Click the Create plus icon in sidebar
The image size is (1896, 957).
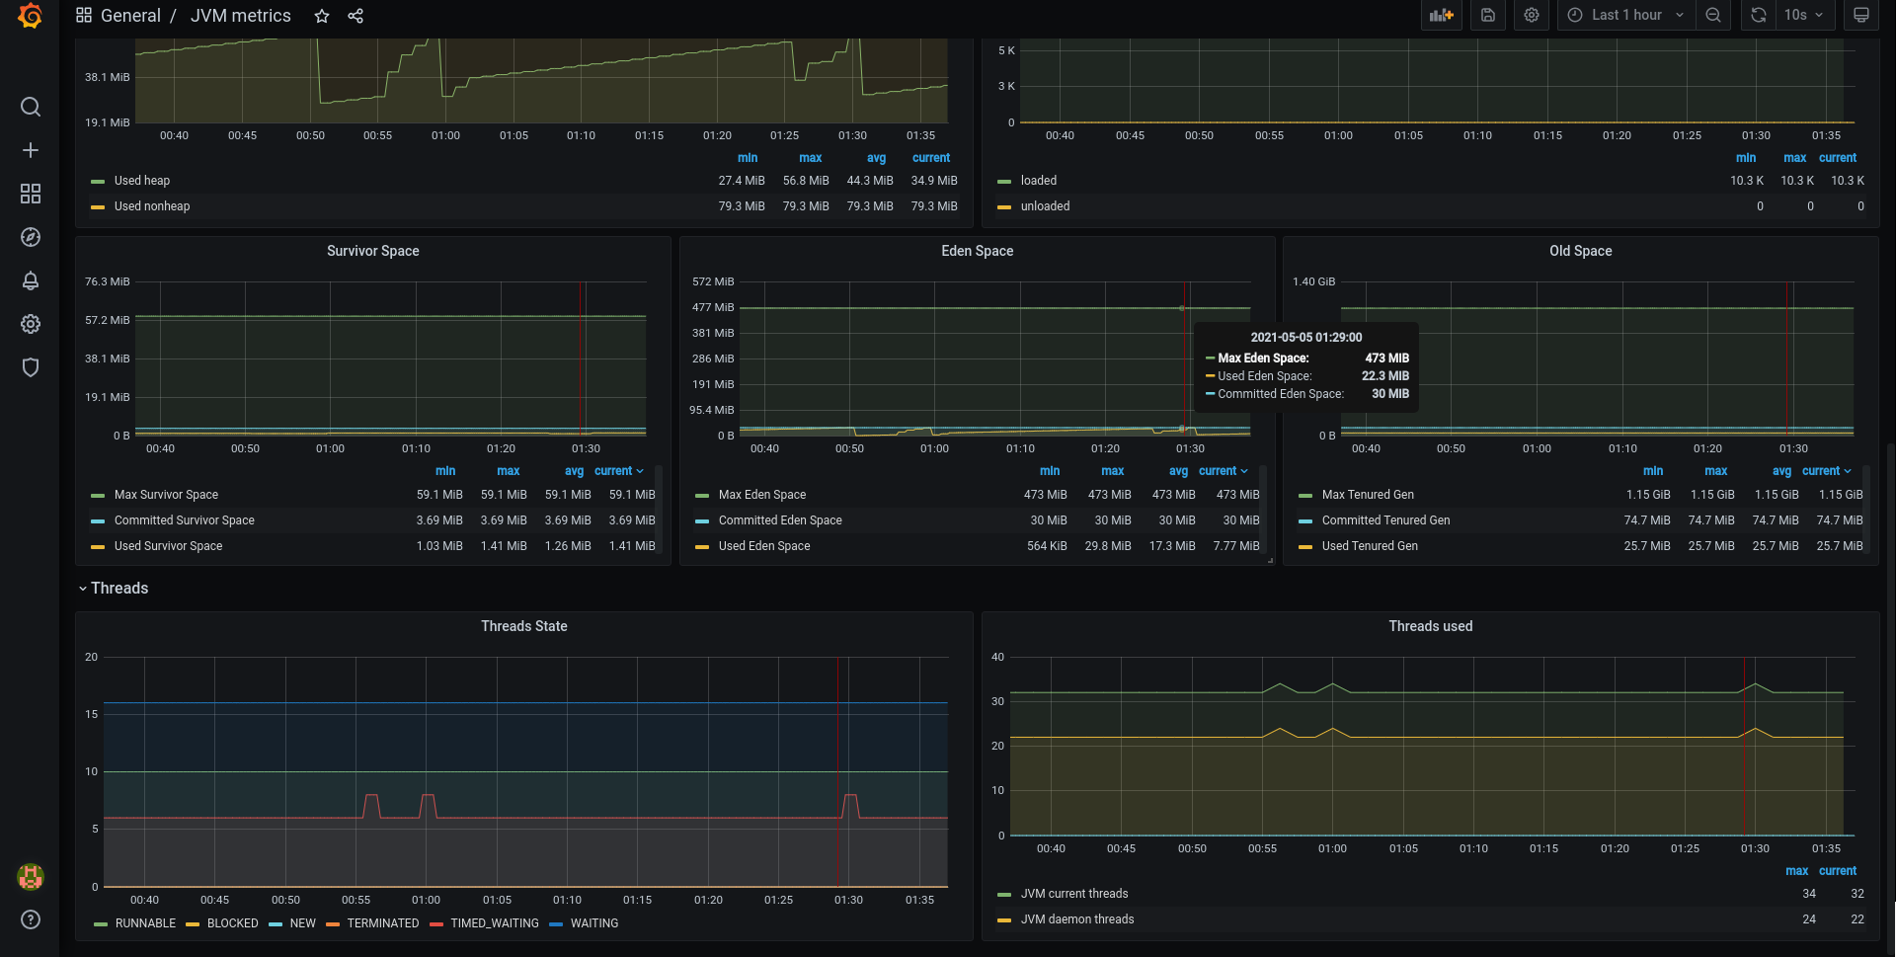pyautogui.click(x=31, y=150)
